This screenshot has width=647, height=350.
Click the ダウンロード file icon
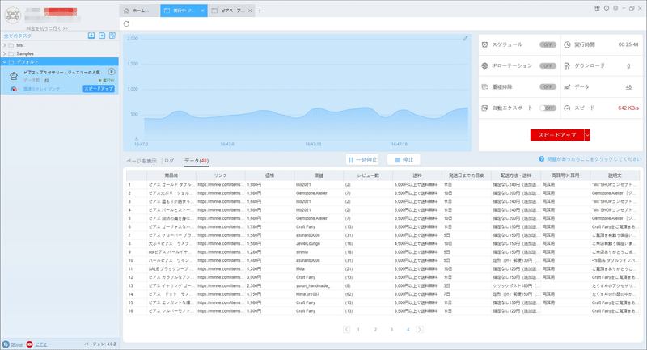[567, 65]
